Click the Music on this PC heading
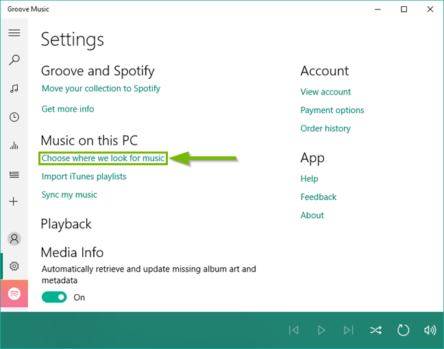 coord(90,141)
